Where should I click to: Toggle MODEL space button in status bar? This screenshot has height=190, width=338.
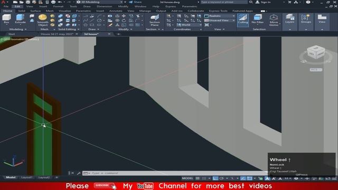187,178
